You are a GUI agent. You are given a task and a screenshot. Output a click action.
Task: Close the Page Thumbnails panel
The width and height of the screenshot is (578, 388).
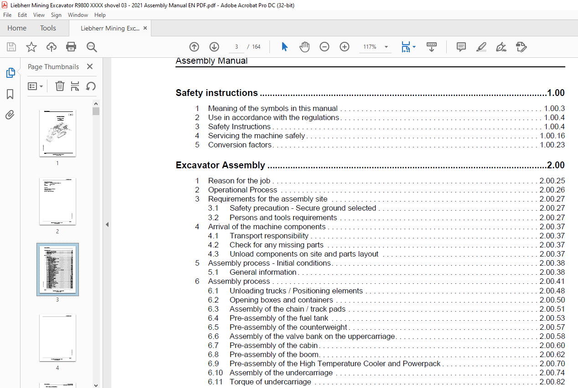90,66
